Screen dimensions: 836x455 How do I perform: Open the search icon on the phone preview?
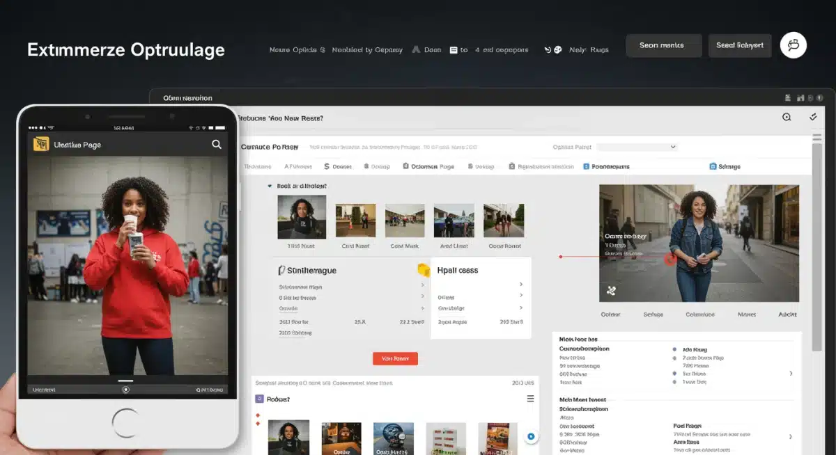[x=217, y=144]
